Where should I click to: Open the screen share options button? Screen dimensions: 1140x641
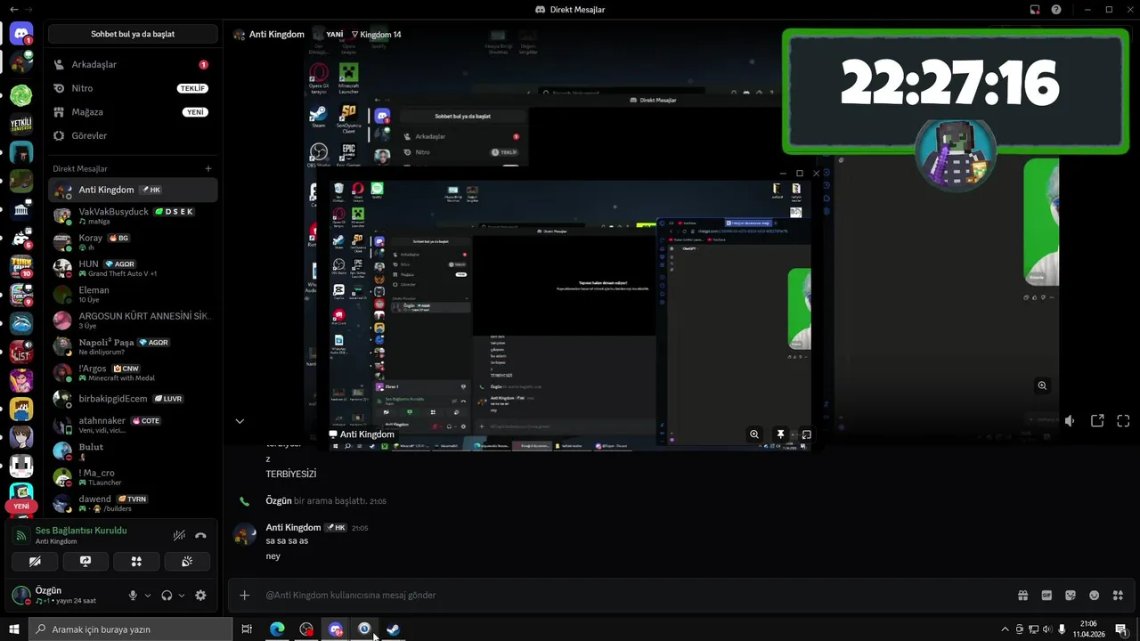[x=85, y=562]
